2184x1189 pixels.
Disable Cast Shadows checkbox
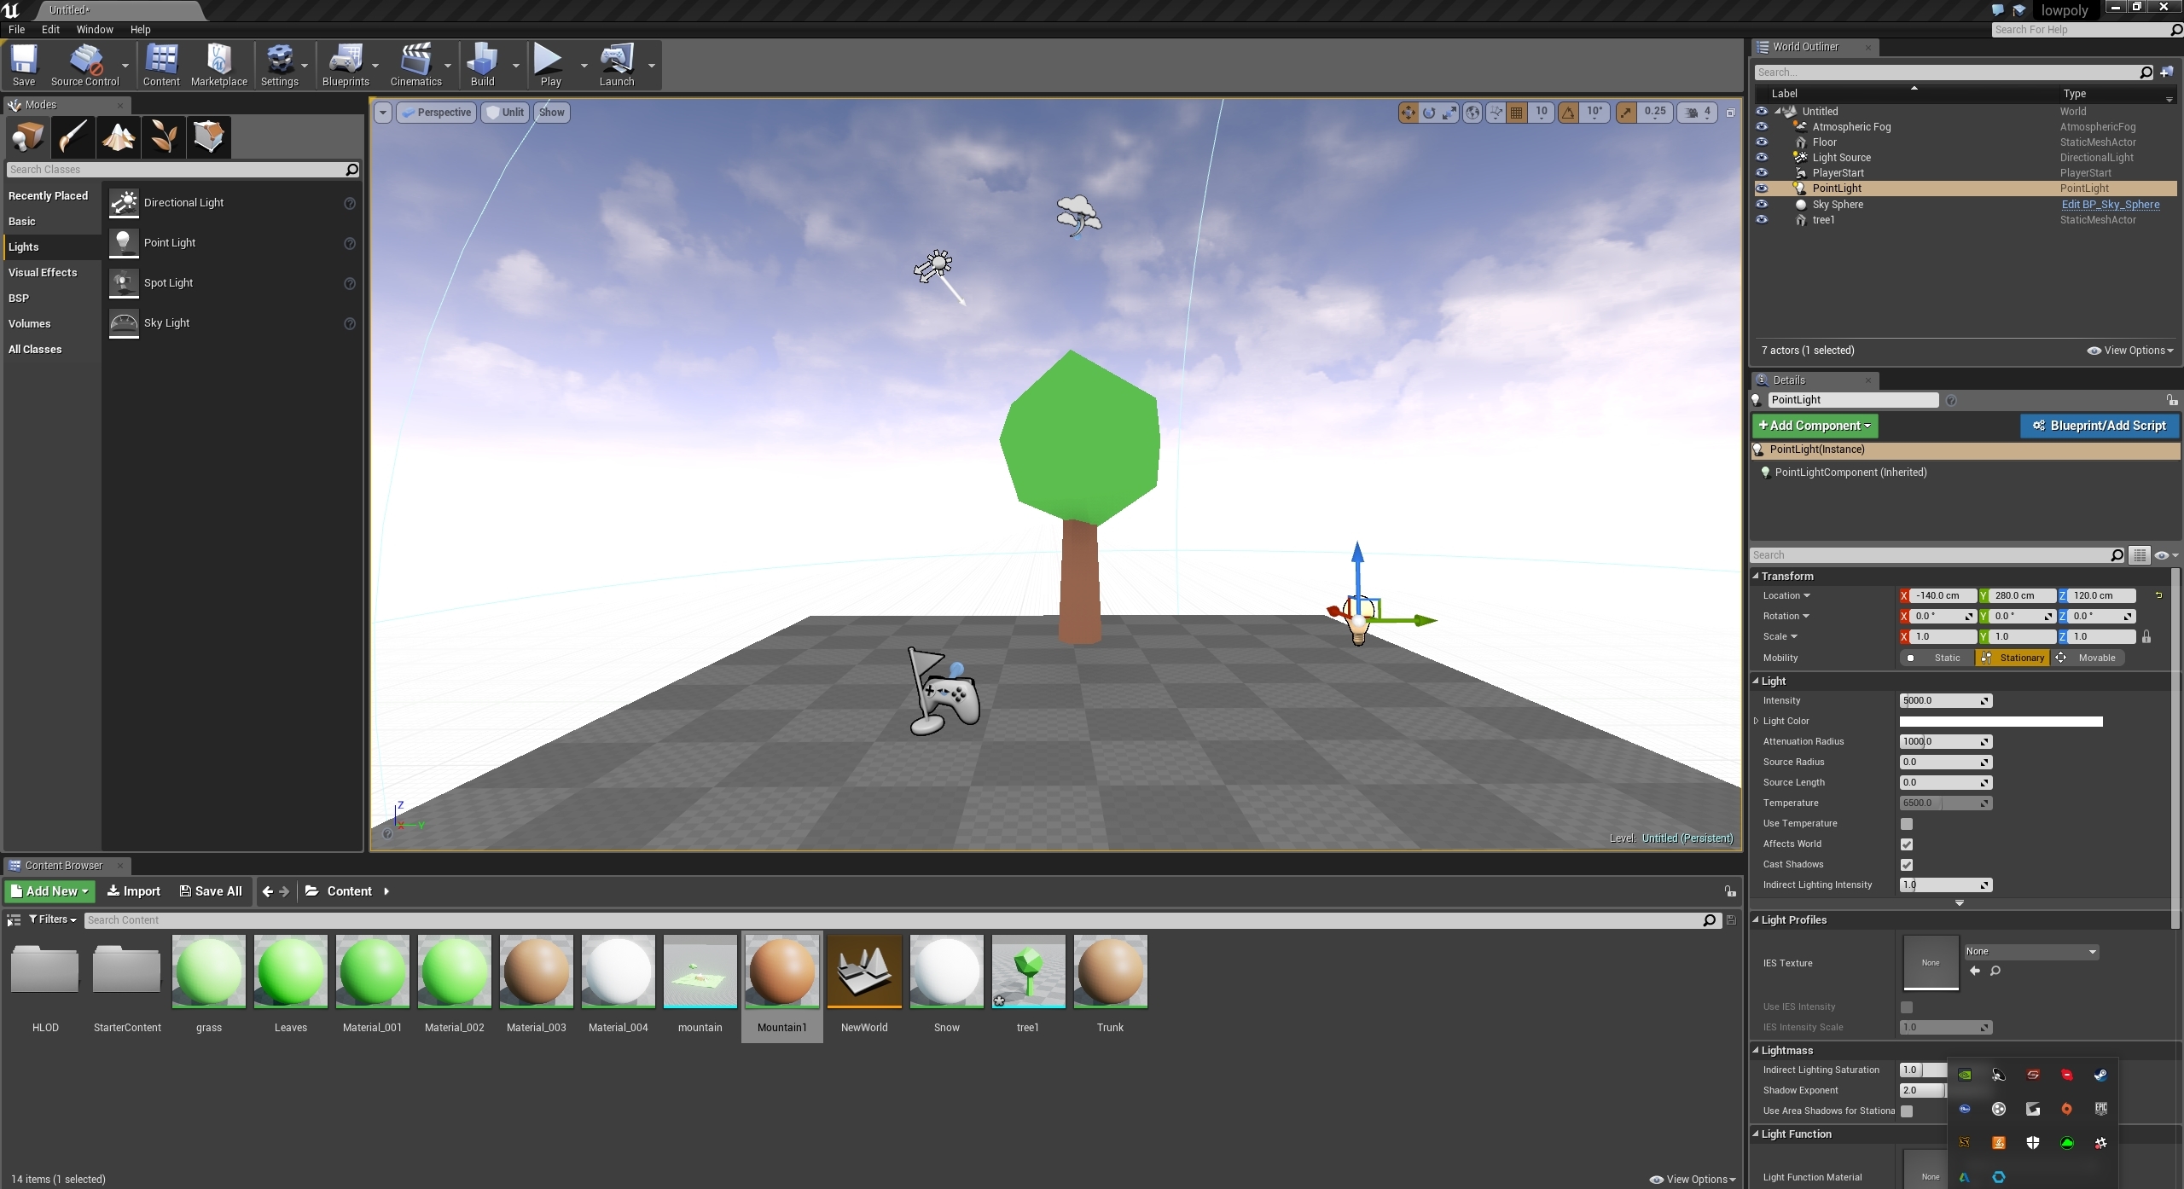pos(1908,864)
